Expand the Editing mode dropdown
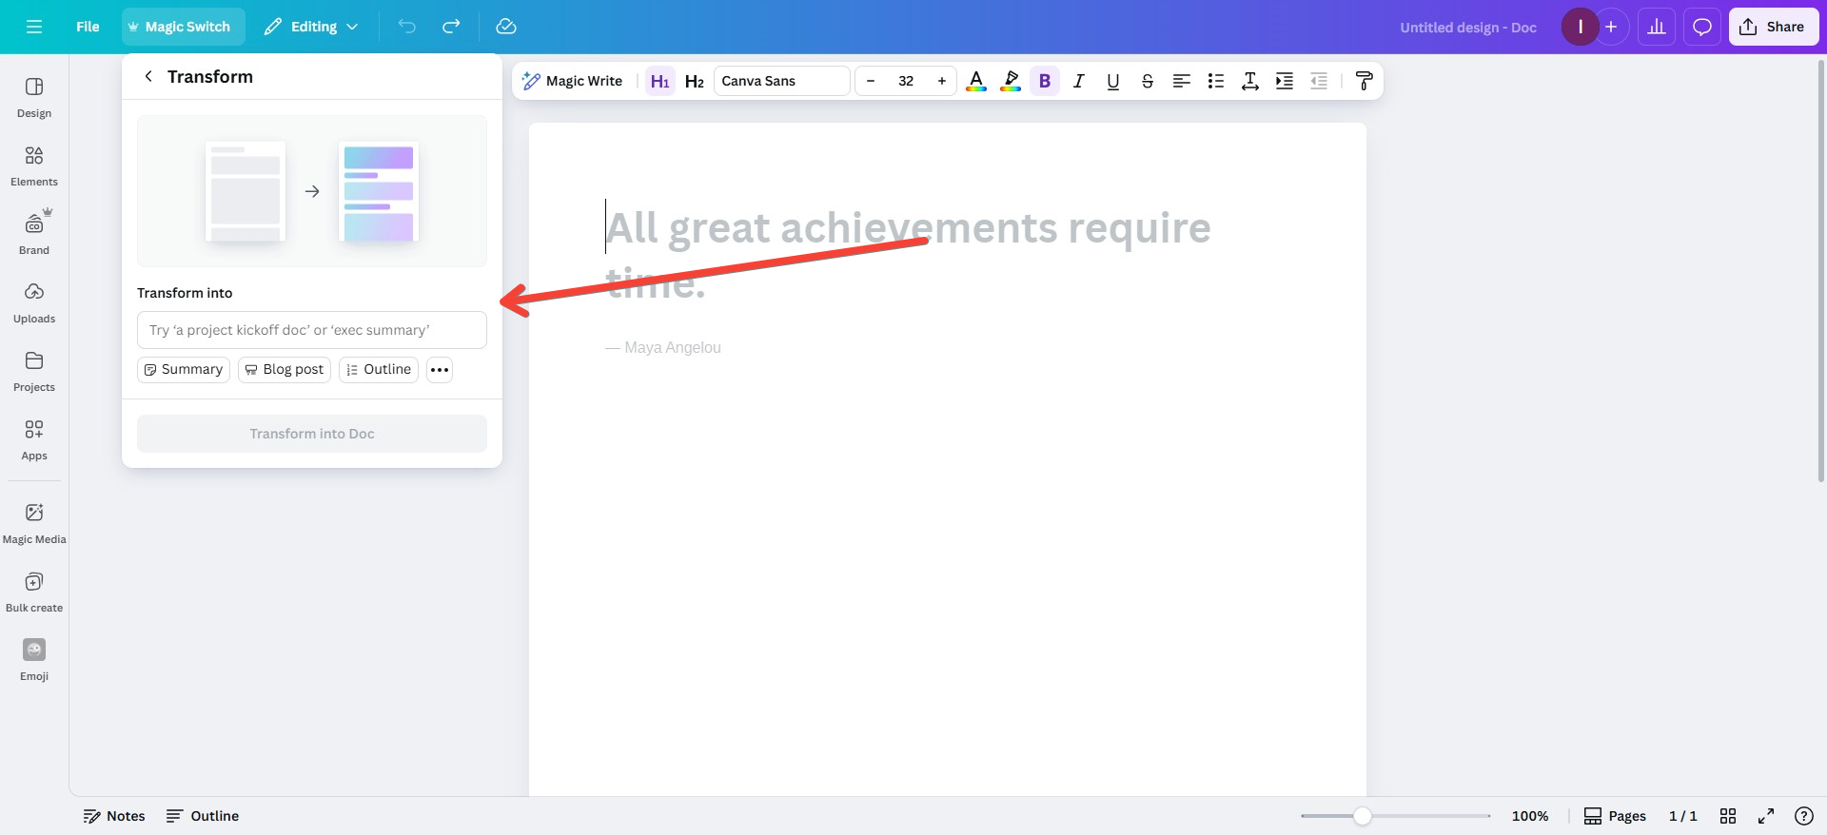 pyautogui.click(x=311, y=27)
